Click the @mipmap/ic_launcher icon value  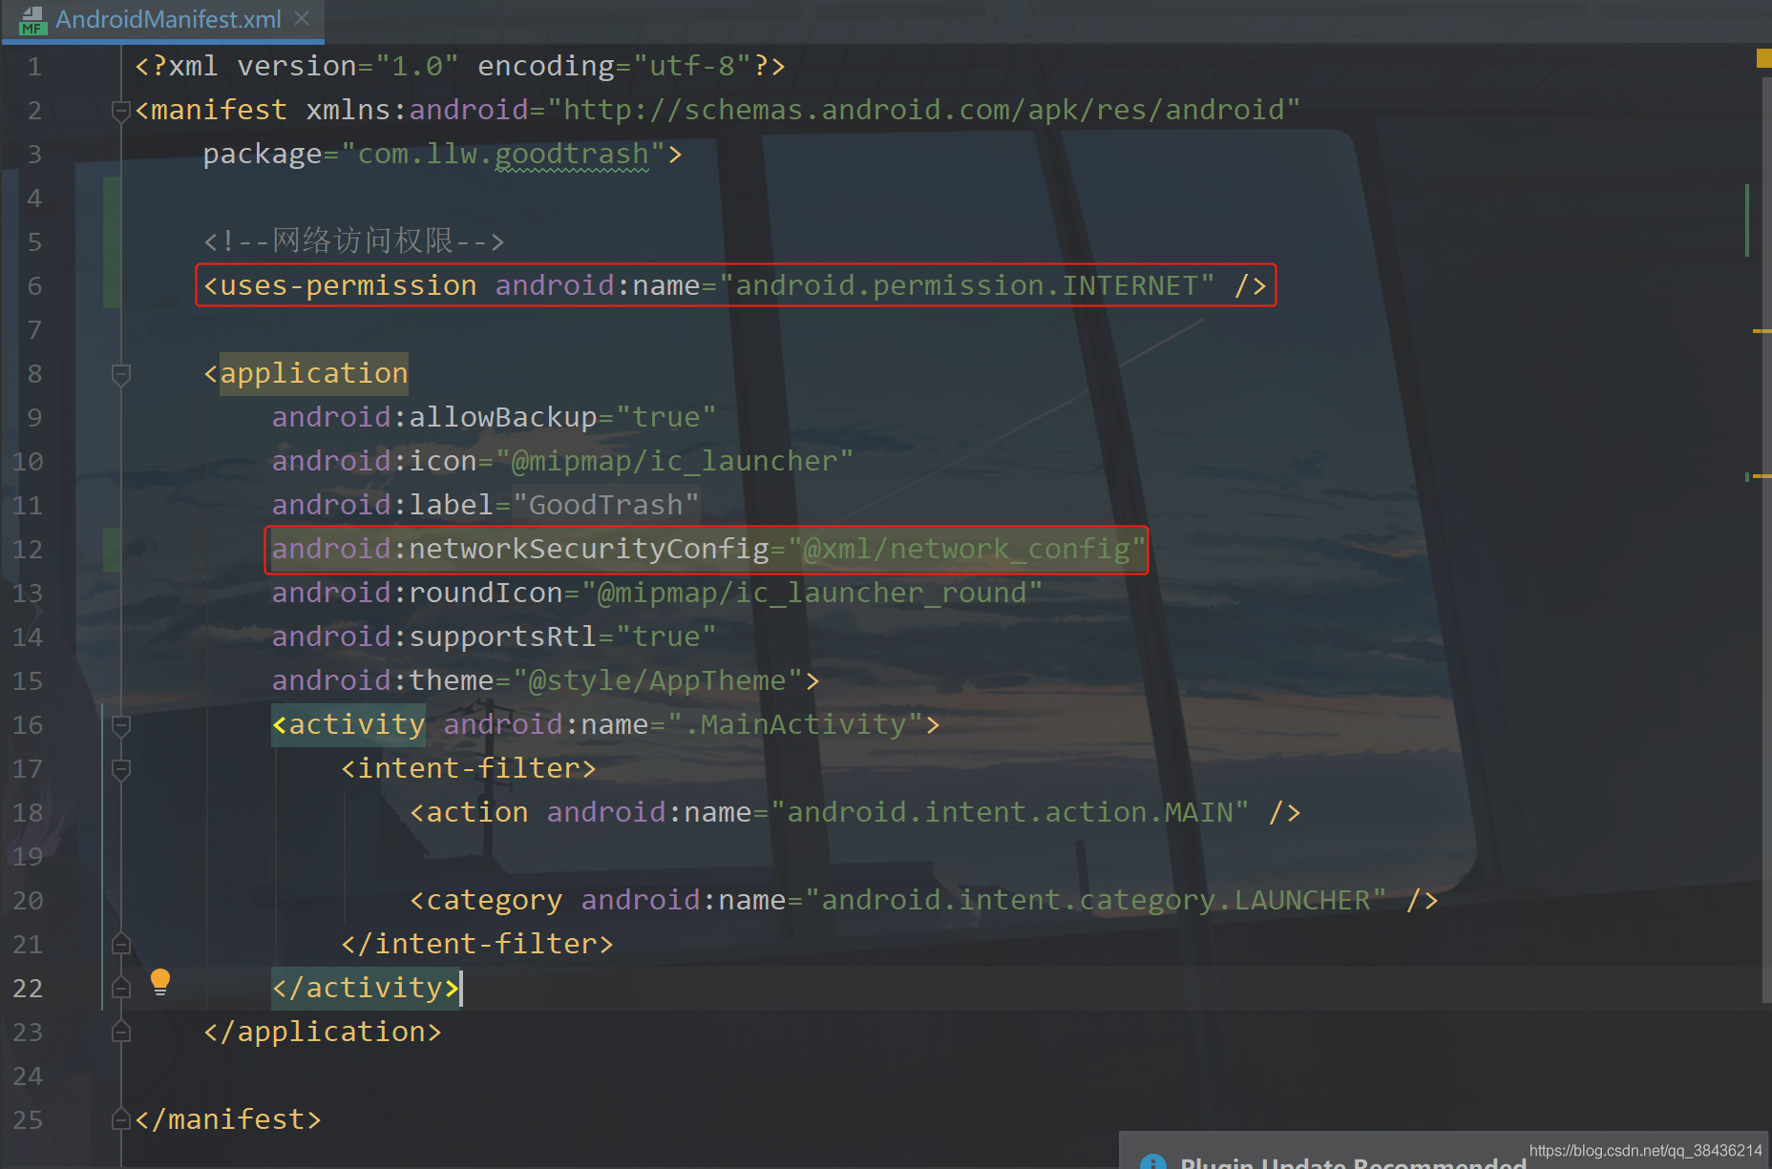click(674, 461)
